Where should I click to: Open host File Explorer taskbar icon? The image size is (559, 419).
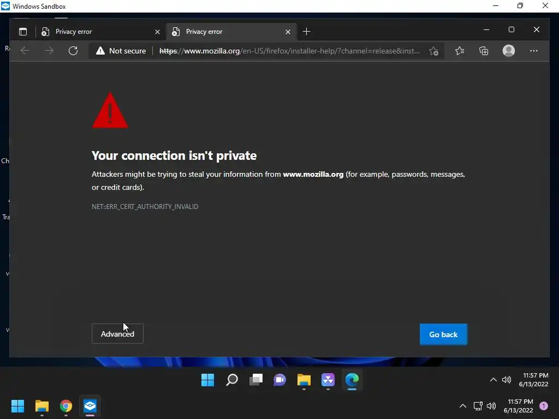(41, 406)
